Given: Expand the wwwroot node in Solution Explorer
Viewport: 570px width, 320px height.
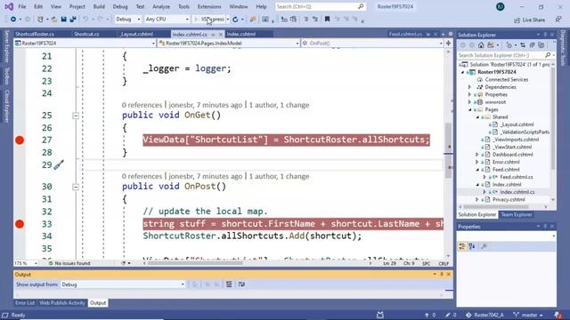Looking at the screenshot, I should [469, 102].
